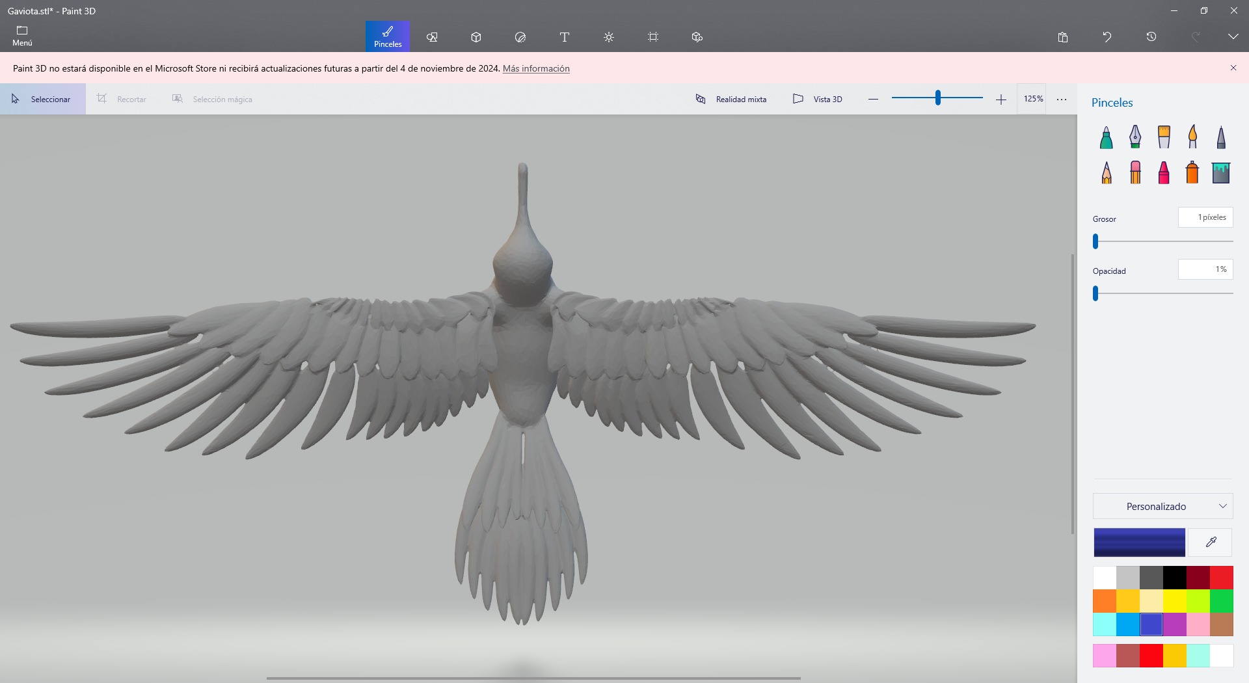Dismiss the Paint 3D availability banner
This screenshot has width=1249, height=683.
(x=1233, y=68)
